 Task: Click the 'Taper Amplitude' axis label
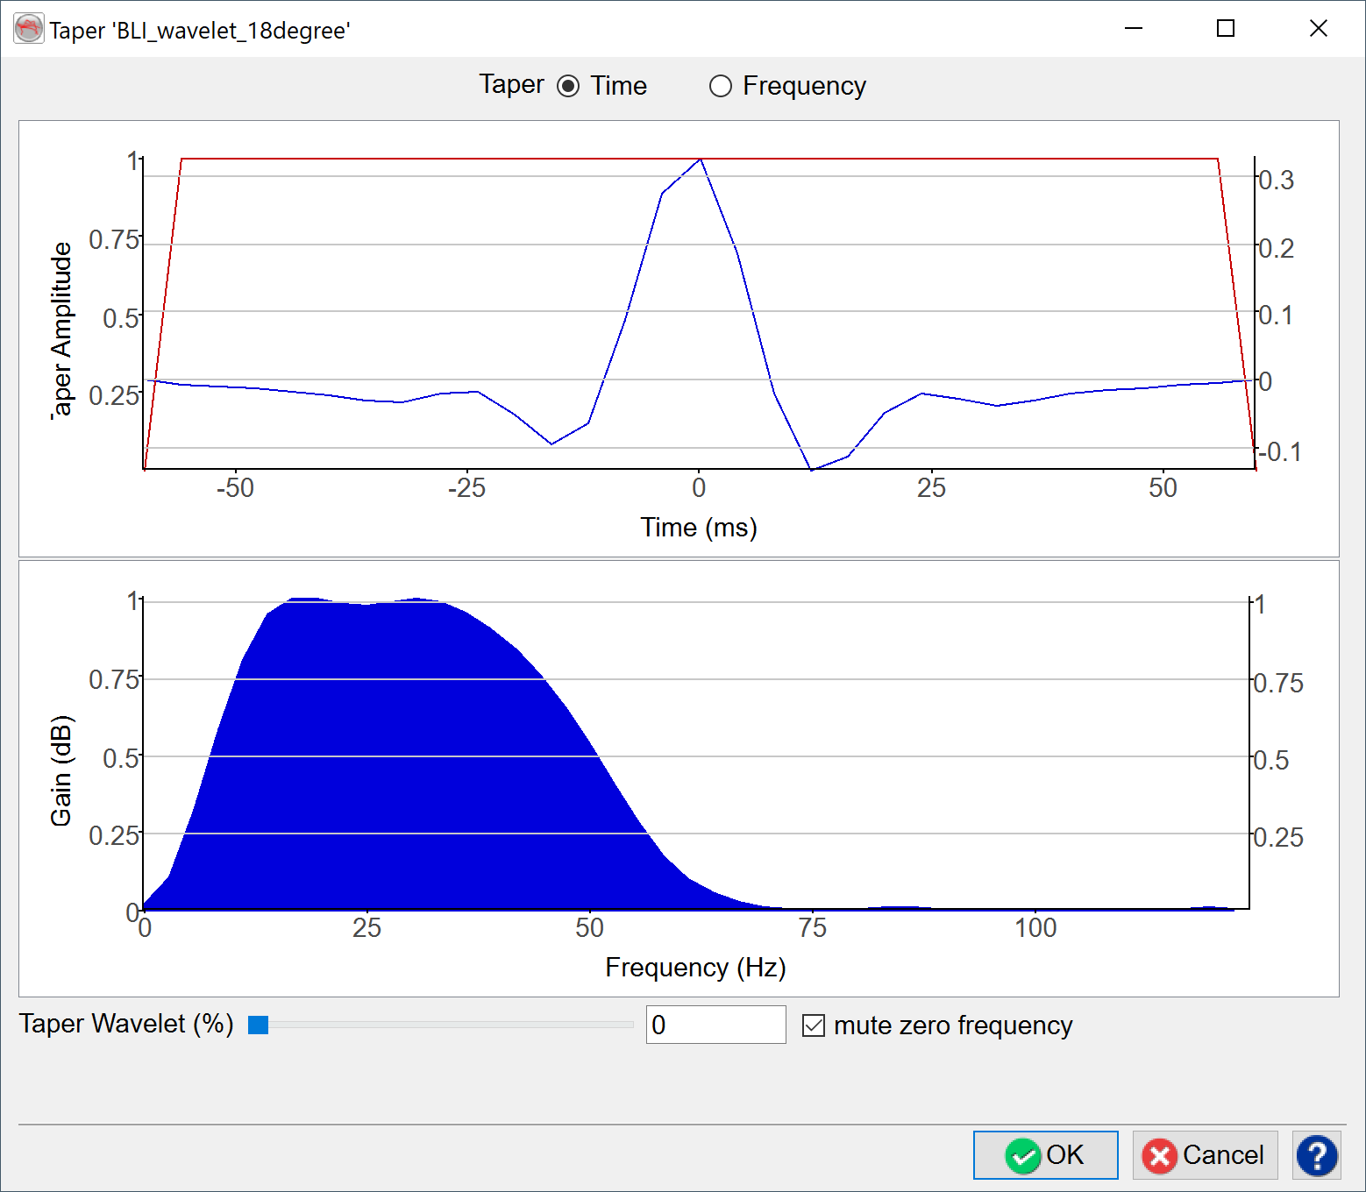click(61, 331)
